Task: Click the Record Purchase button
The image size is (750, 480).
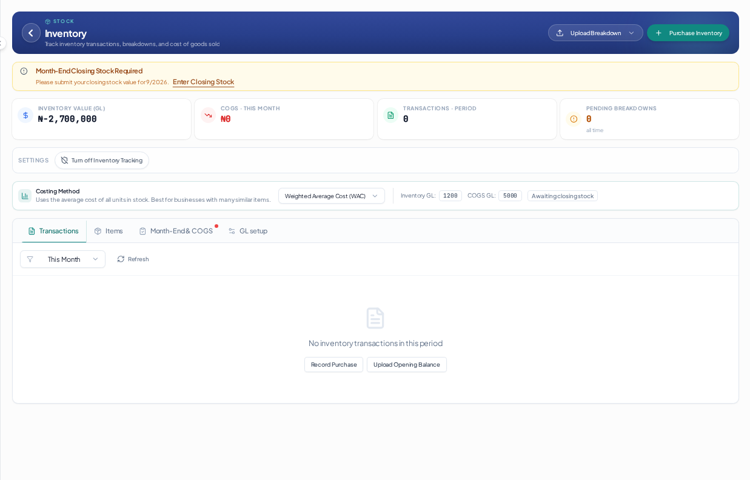Action: tap(333, 364)
